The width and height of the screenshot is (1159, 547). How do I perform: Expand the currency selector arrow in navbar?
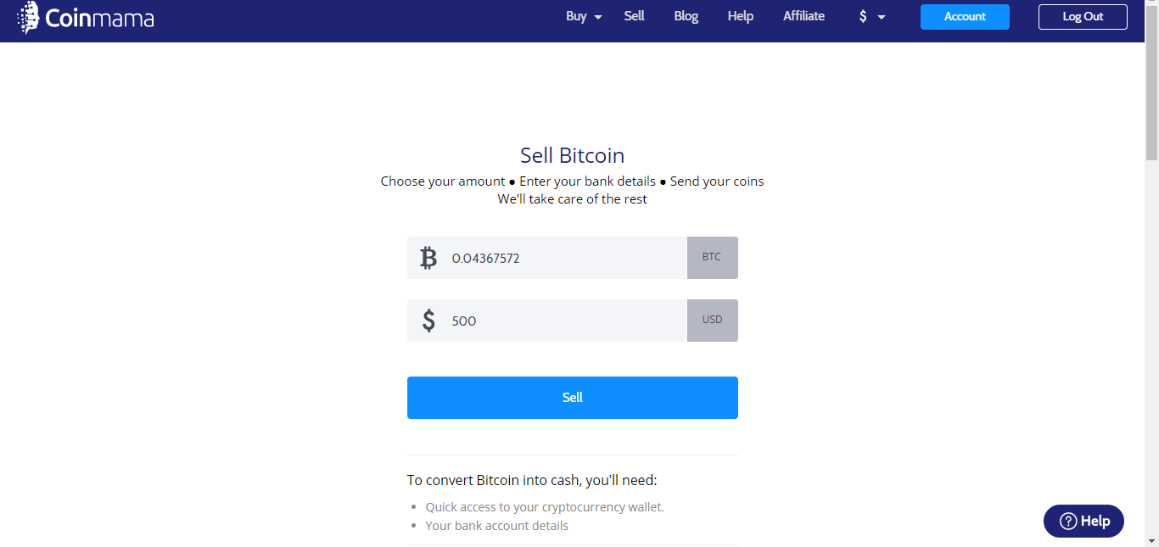pyautogui.click(x=882, y=17)
